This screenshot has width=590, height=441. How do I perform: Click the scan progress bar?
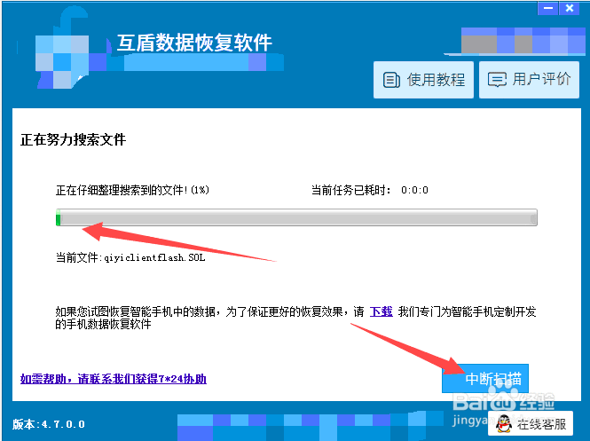(296, 217)
